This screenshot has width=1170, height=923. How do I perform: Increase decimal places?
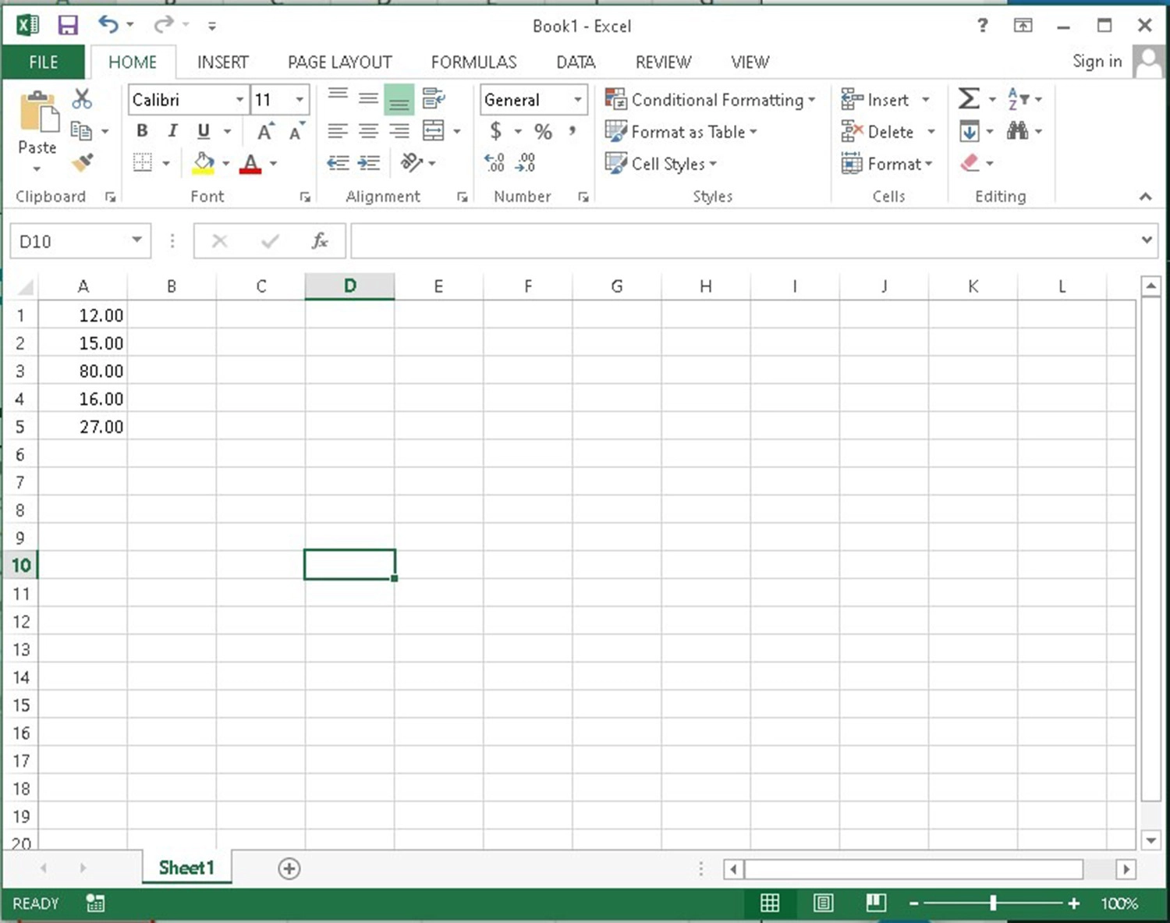point(495,162)
